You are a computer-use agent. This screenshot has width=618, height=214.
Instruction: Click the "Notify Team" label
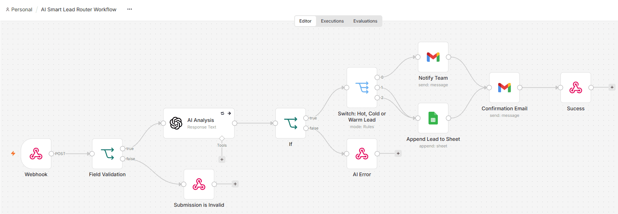point(433,78)
